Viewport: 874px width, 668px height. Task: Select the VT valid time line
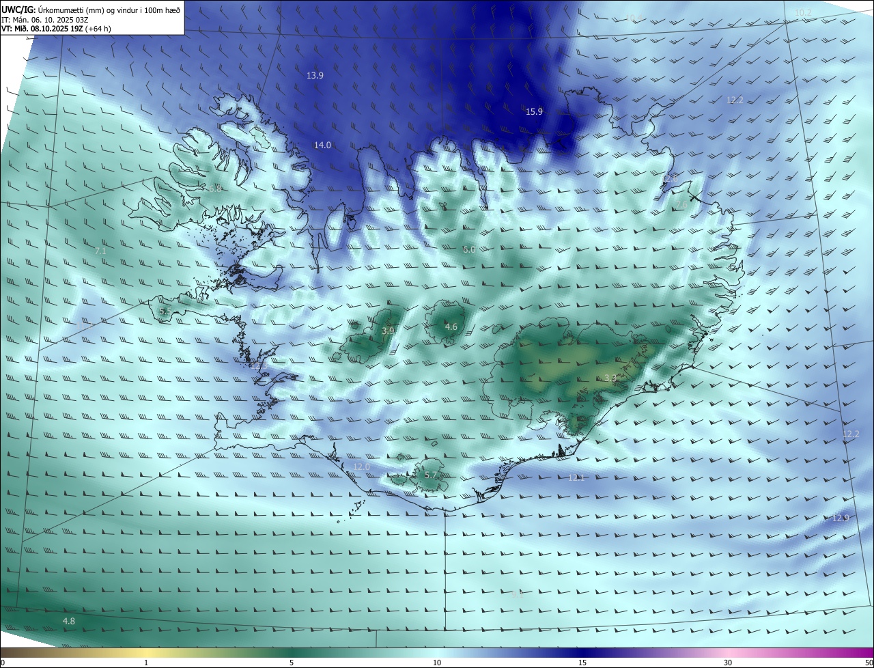click(56, 29)
